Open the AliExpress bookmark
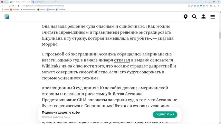Viewport: 221px width, 124px height. coord(15,10)
